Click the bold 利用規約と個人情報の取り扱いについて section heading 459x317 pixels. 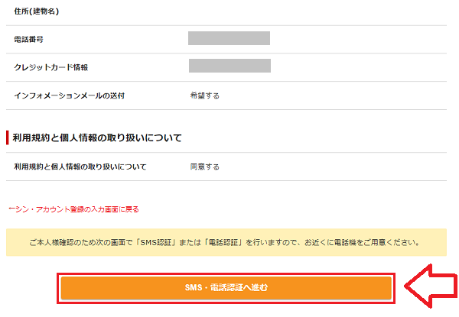coord(97,138)
